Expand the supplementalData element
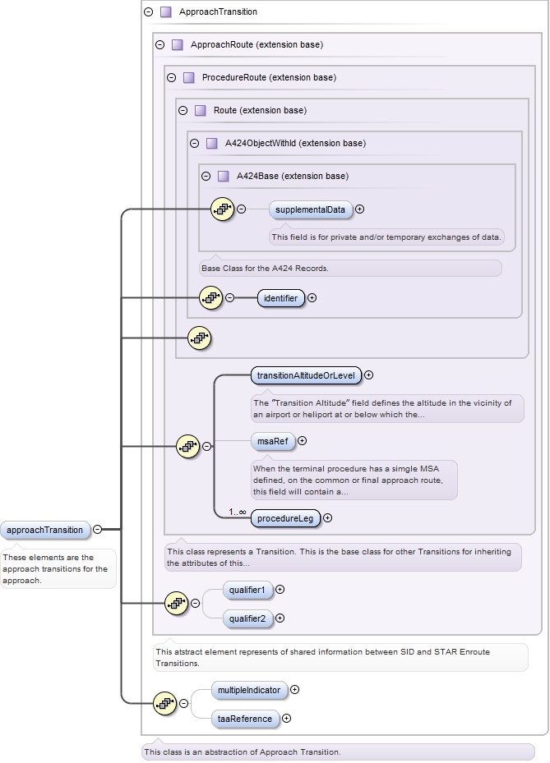This screenshot has width=550, height=763. [360, 209]
